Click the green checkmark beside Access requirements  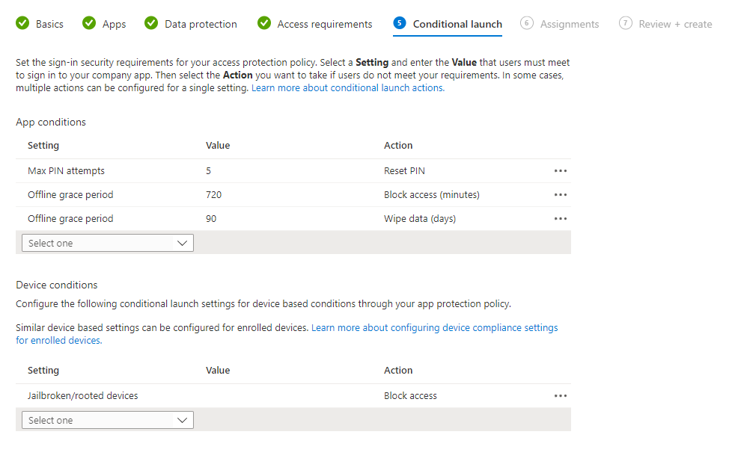coord(264,24)
